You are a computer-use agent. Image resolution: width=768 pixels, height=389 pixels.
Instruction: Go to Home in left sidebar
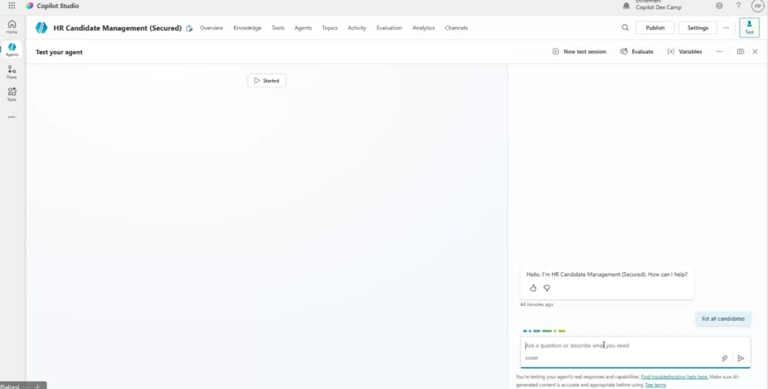point(12,27)
